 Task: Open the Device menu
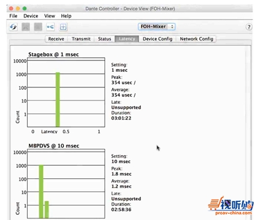click(31, 16)
